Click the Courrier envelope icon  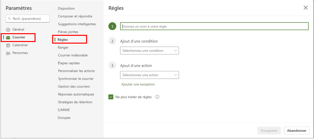point(8,37)
